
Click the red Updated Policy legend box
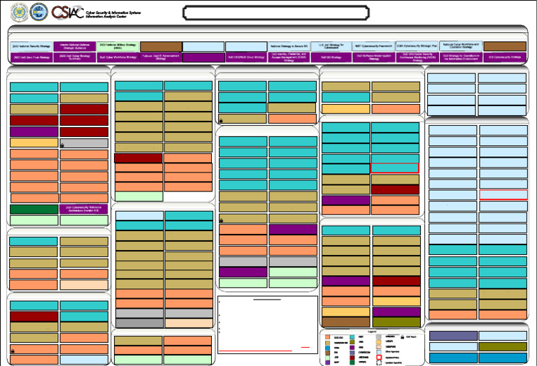[379, 357]
